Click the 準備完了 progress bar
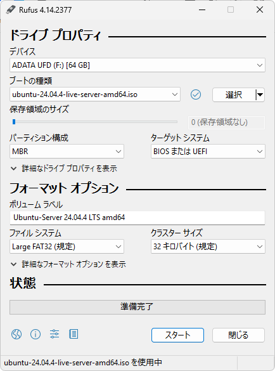The height and width of the screenshot is (371, 275). [137, 307]
